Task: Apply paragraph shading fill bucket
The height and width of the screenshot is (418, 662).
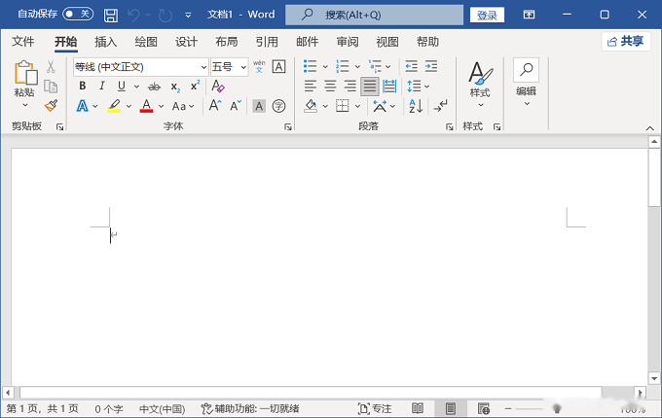Action: [311, 106]
